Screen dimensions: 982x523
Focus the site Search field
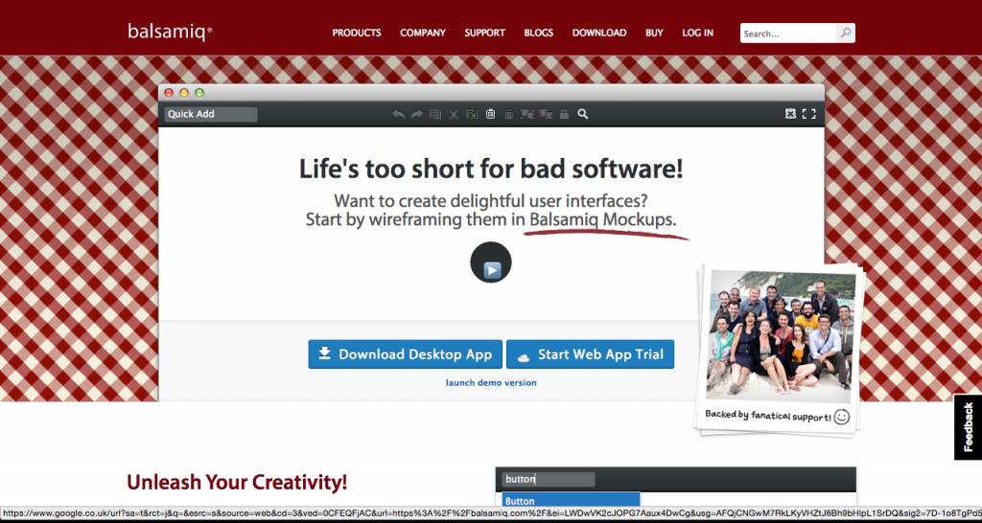coord(788,34)
